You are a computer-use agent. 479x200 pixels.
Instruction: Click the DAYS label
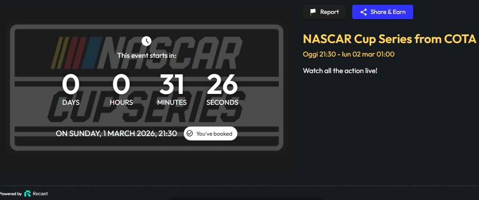pos(71,103)
